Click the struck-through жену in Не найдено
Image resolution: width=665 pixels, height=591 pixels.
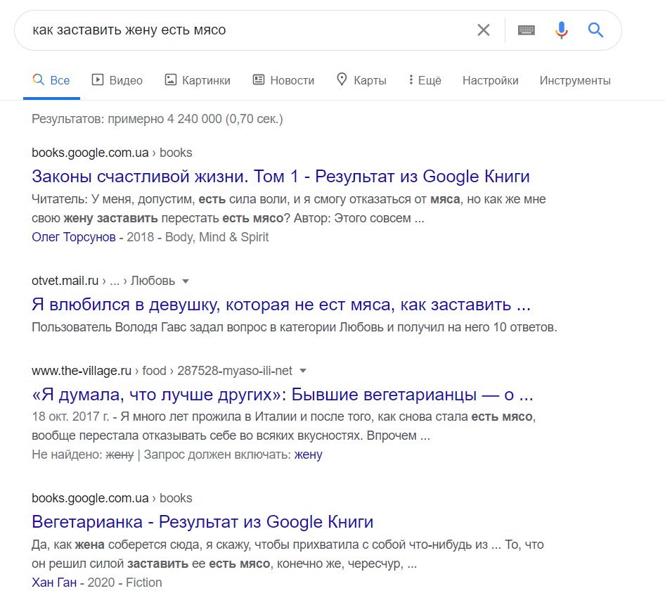tap(120, 455)
